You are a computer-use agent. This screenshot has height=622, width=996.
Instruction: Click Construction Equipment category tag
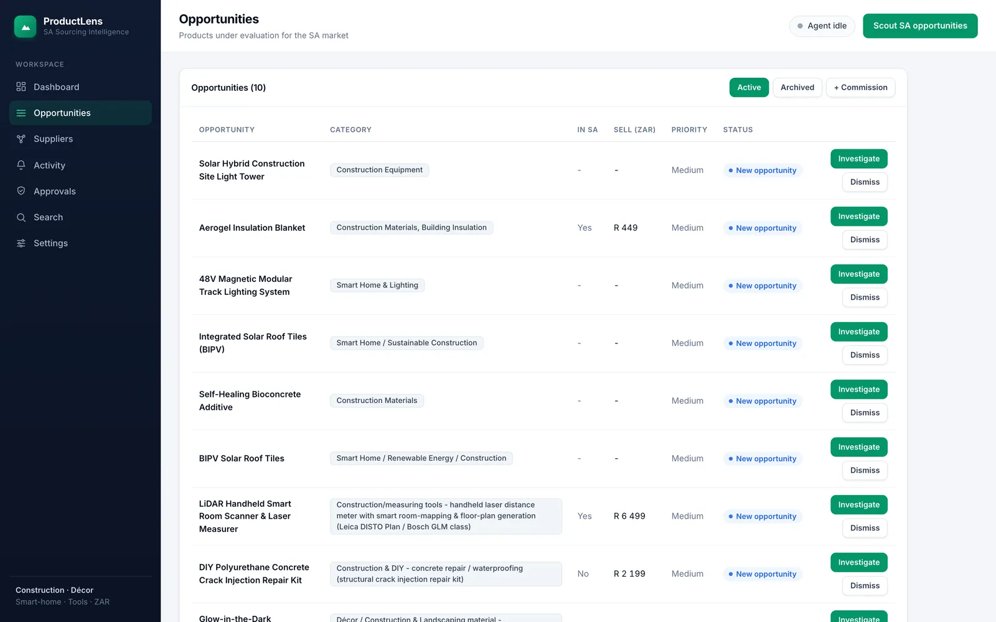tap(379, 170)
